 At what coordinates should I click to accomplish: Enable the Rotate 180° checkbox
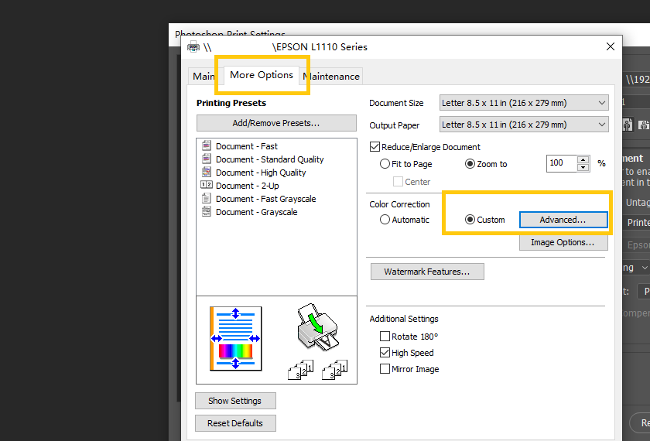[385, 337]
